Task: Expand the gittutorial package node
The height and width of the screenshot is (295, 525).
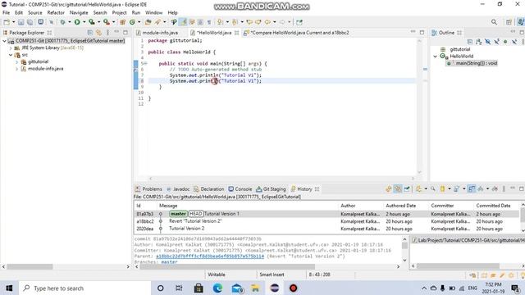Action: point(16,62)
